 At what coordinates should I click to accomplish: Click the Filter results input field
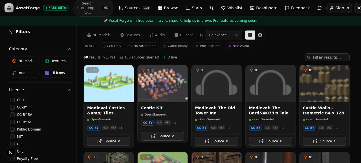tap(327, 57)
